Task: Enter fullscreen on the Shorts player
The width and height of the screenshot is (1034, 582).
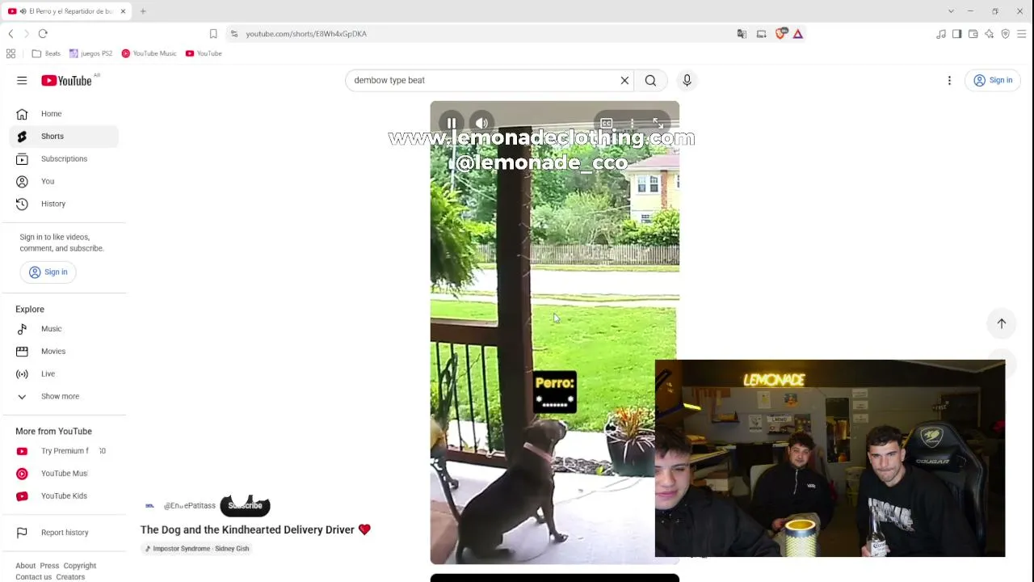Action: 658,124
